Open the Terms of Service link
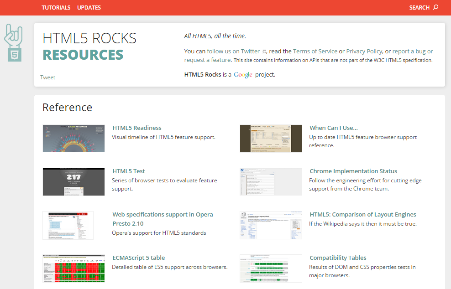 click(315, 51)
